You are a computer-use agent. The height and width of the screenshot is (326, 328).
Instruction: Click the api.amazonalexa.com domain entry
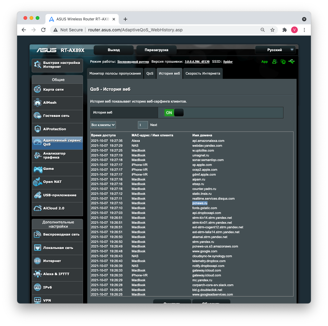click(x=208, y=141)
